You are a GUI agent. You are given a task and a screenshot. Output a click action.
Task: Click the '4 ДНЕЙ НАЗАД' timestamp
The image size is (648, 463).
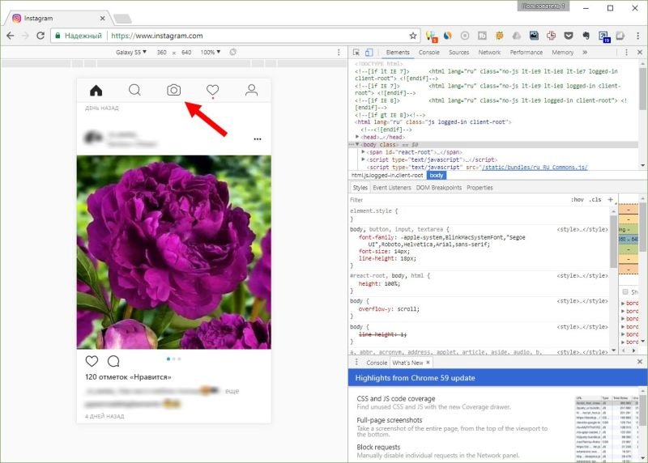click(x=104, y=416)
